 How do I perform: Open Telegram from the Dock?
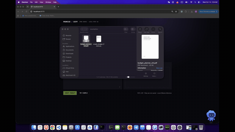(x=136, y=127)
